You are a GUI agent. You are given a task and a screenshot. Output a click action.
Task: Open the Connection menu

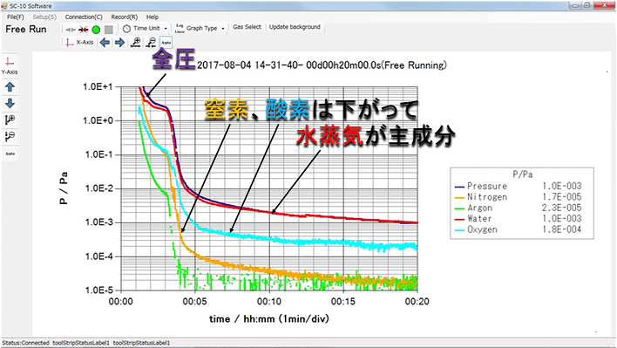[x=84, y=17]
